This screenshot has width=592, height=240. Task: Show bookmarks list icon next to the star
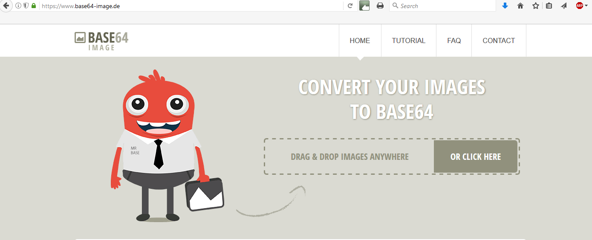pos(549,6)
